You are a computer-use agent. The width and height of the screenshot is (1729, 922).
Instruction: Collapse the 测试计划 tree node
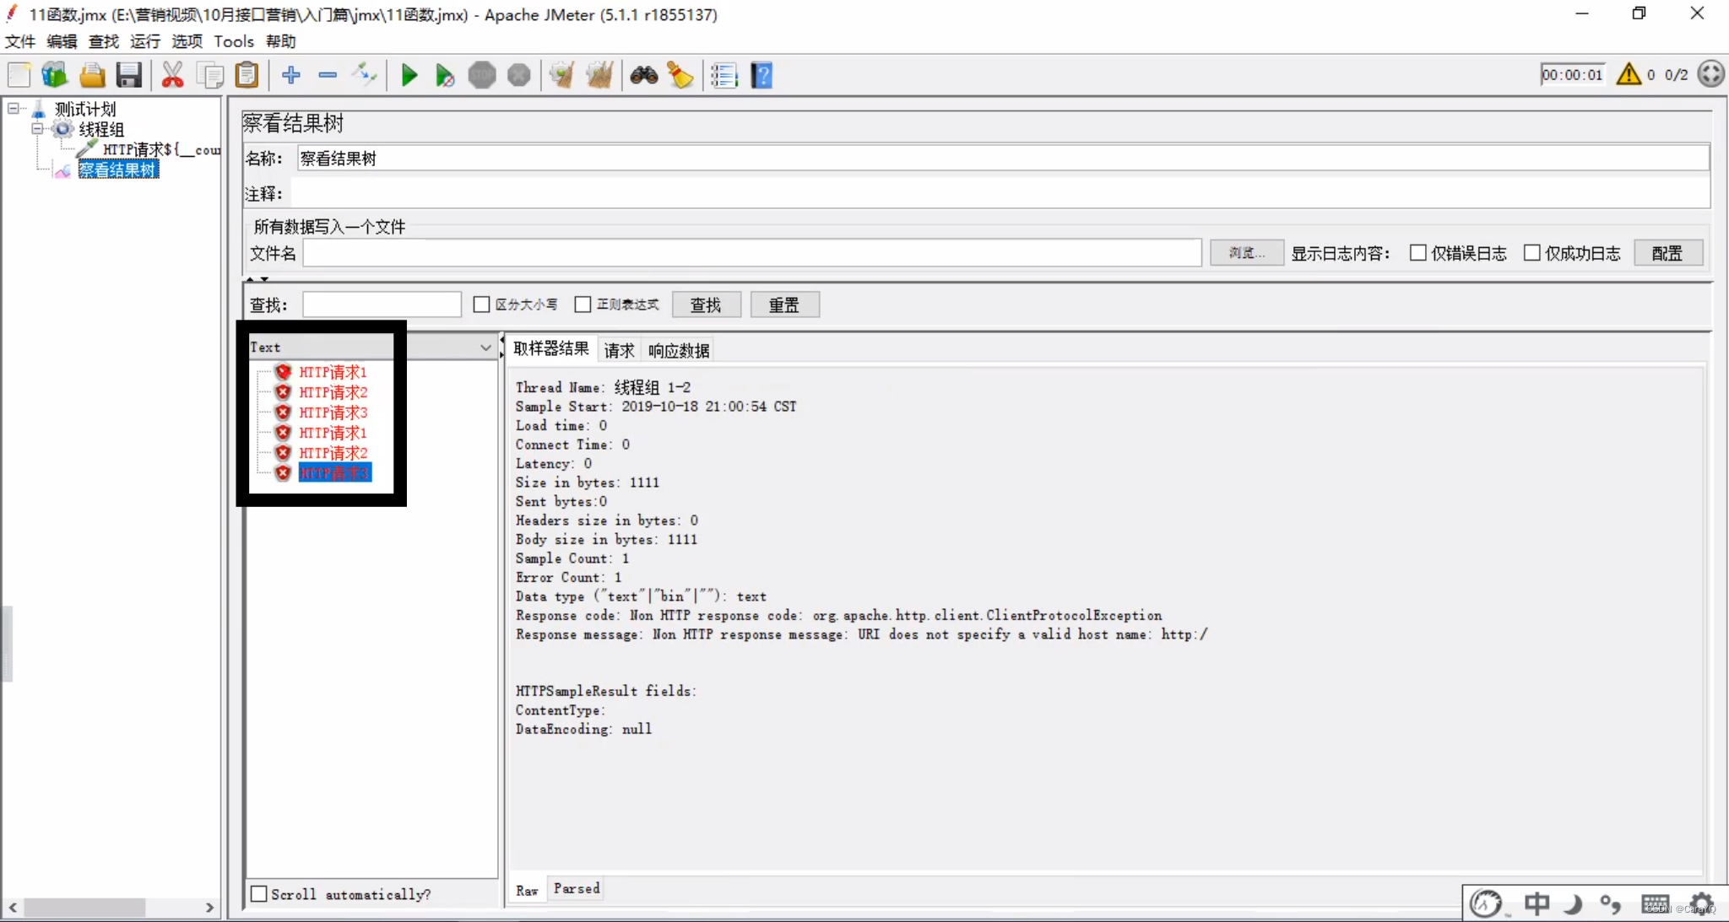14,109
